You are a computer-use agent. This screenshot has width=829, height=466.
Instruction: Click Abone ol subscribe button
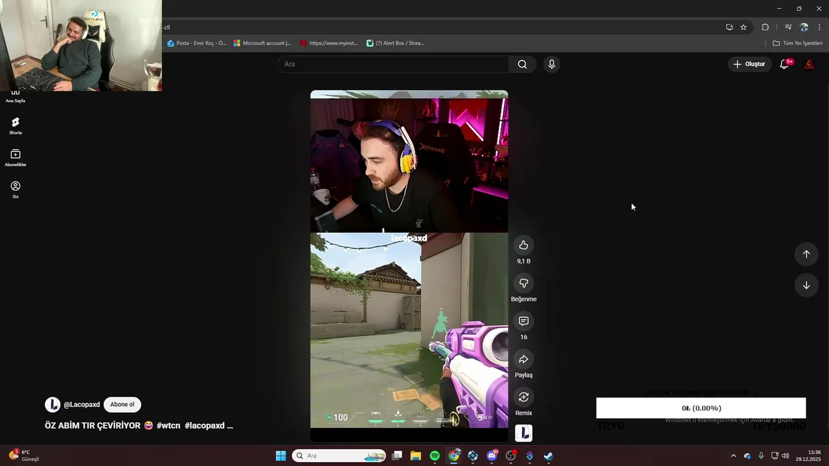tap(122, 405)
